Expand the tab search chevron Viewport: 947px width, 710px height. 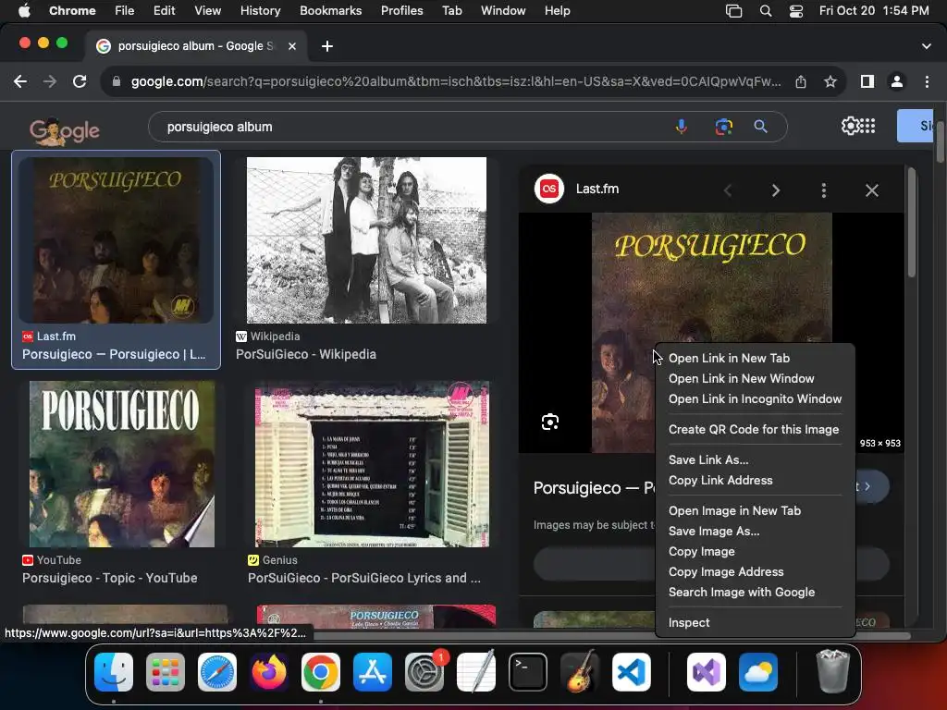click(x=927, y=46)
